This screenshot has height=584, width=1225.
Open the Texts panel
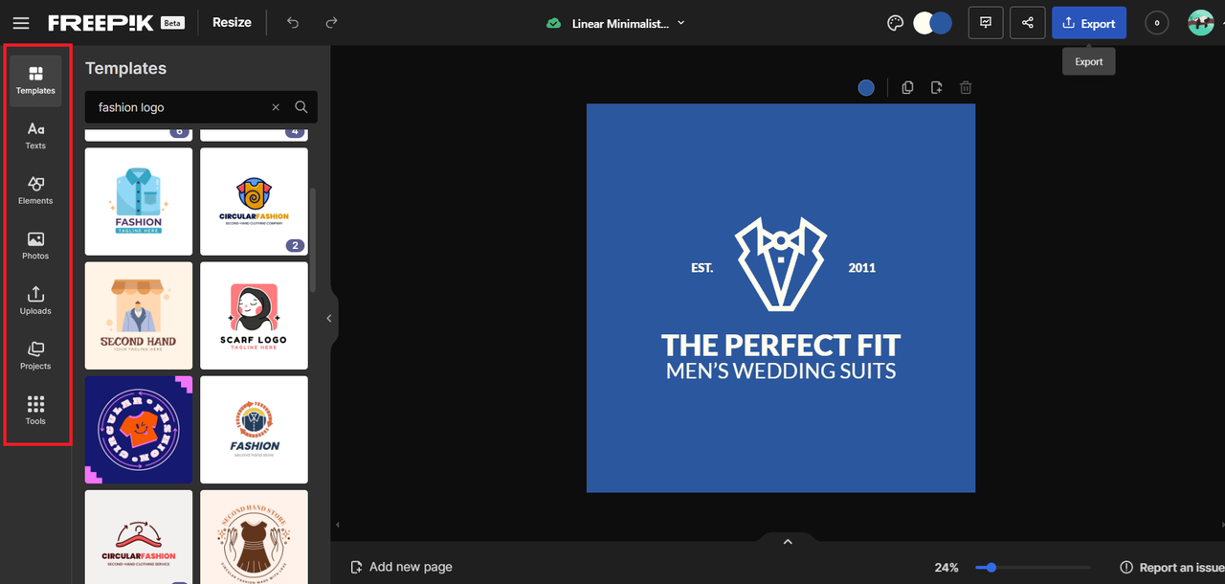tap(35, 136)
